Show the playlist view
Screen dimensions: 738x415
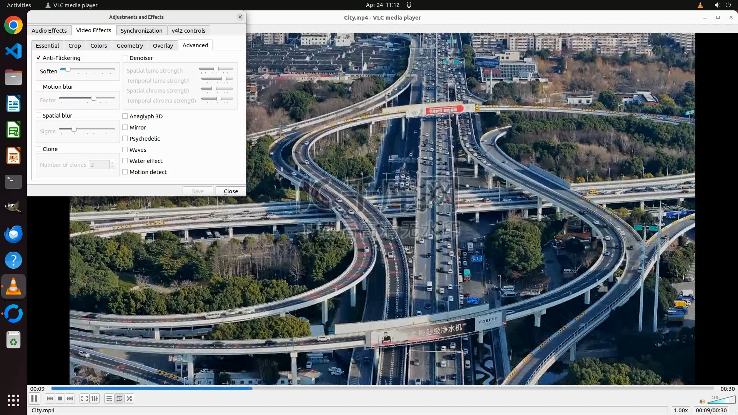(x=109, y=398)
